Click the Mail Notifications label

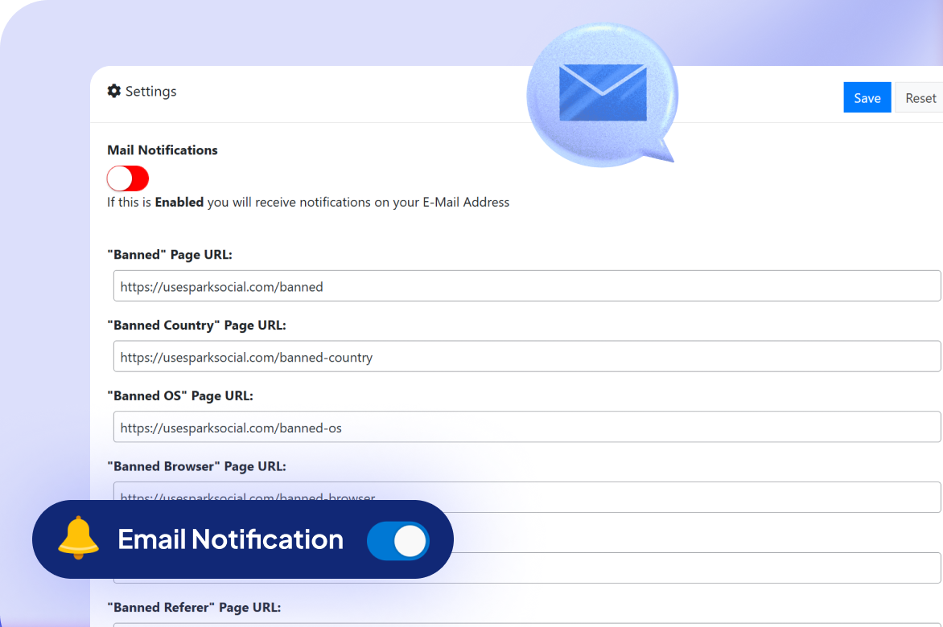163,150
